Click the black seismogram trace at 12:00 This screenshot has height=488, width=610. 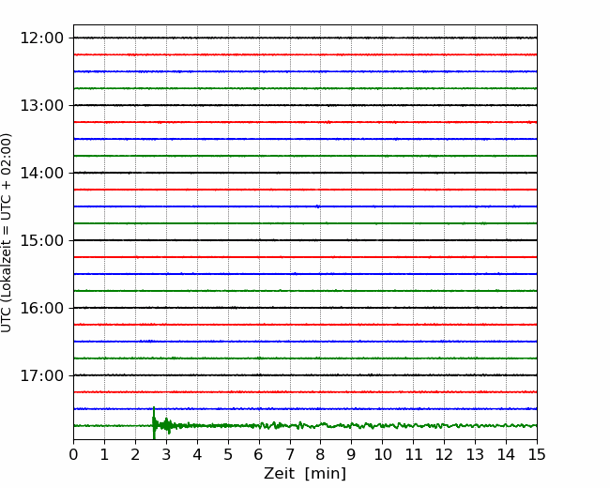pyautogui.click(x=305, y=38)
